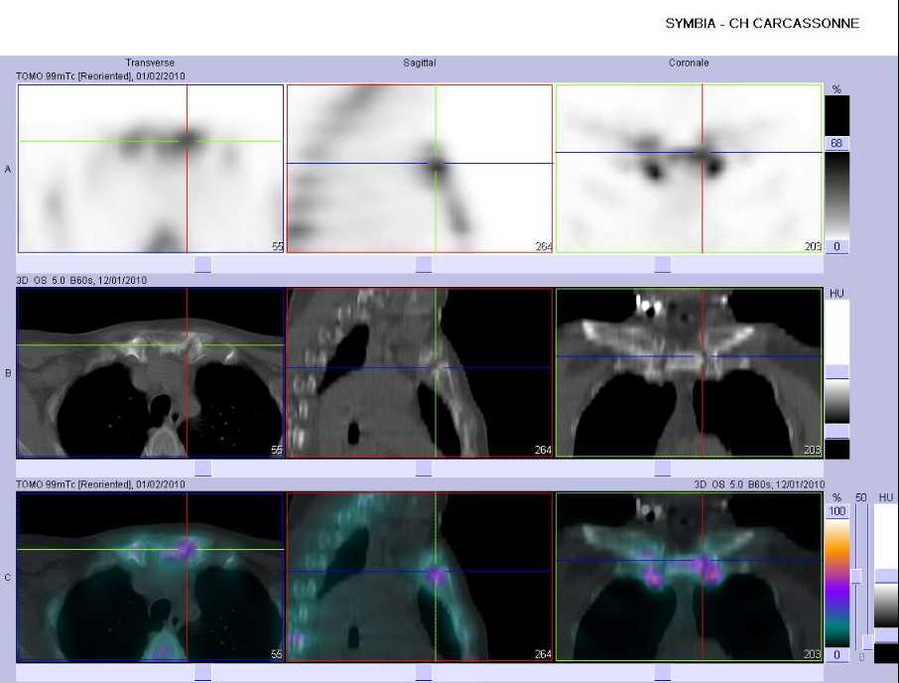Select the row A sagittal SPECT view
Image resolution: width=899 pixels, height=683 pixels.
(x=420, y=169)
